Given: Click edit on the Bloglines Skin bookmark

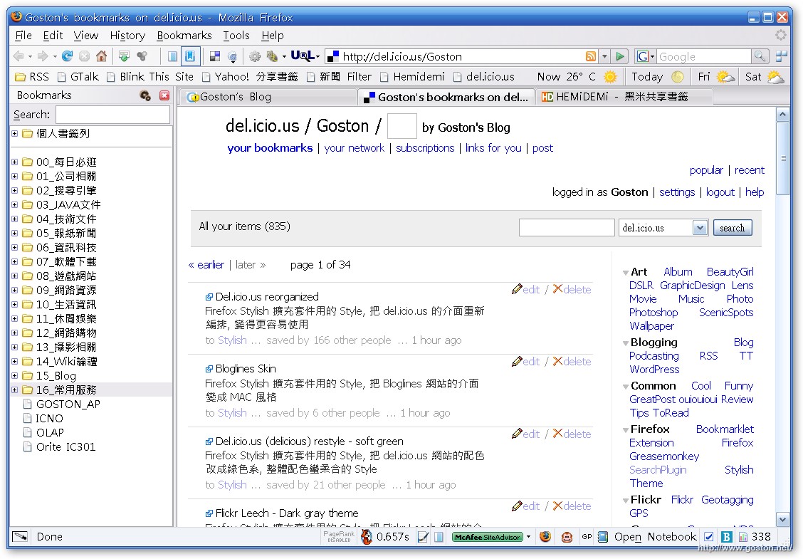Looking at the screenshot, I should click(x=526, y=362).
